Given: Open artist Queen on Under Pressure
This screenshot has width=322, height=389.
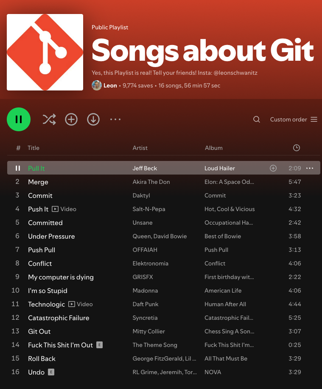Looking at the screenshot, I should [142, 236].
